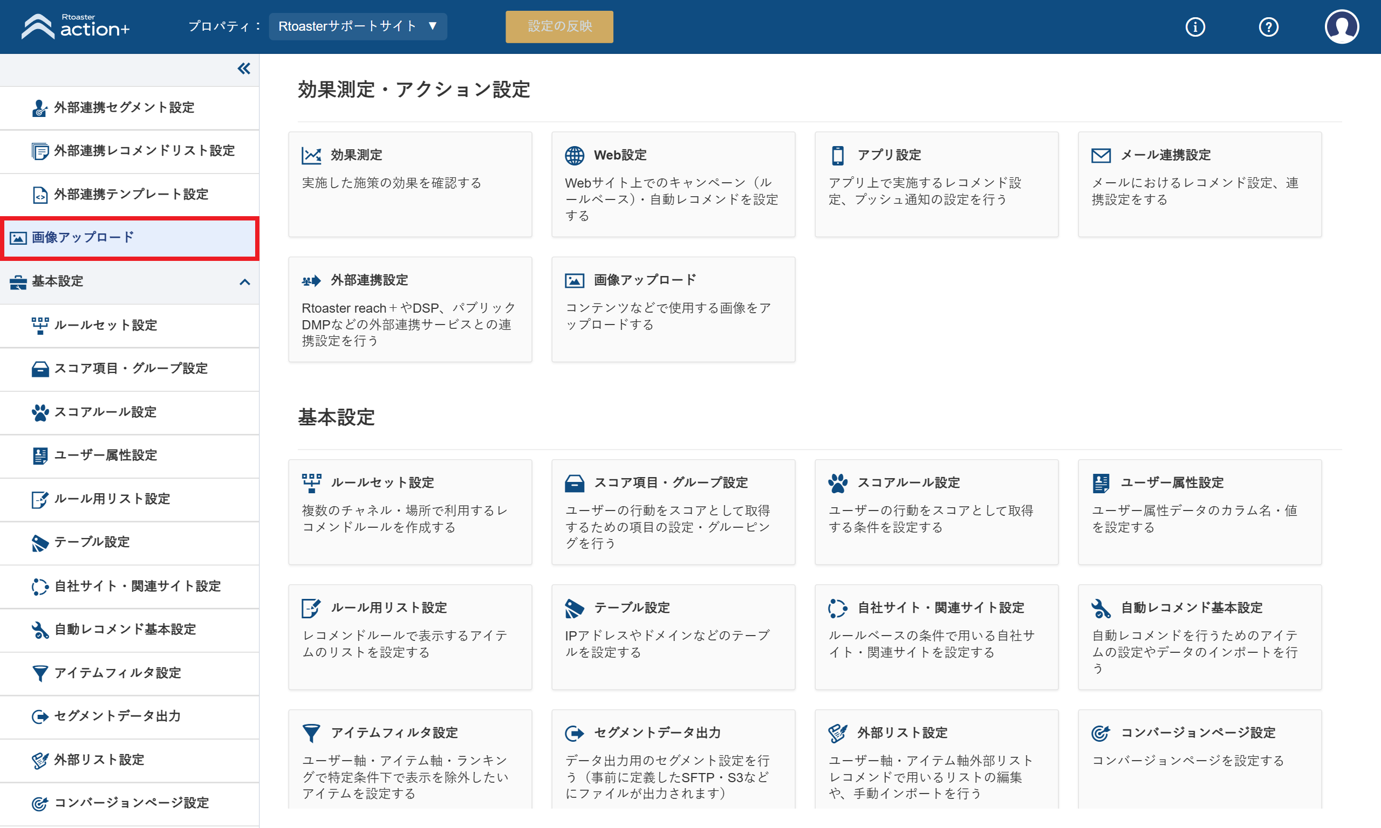The image size is (1381, 828).
Task: Click the セグメントデータ出力 card title
Action: 658,733
